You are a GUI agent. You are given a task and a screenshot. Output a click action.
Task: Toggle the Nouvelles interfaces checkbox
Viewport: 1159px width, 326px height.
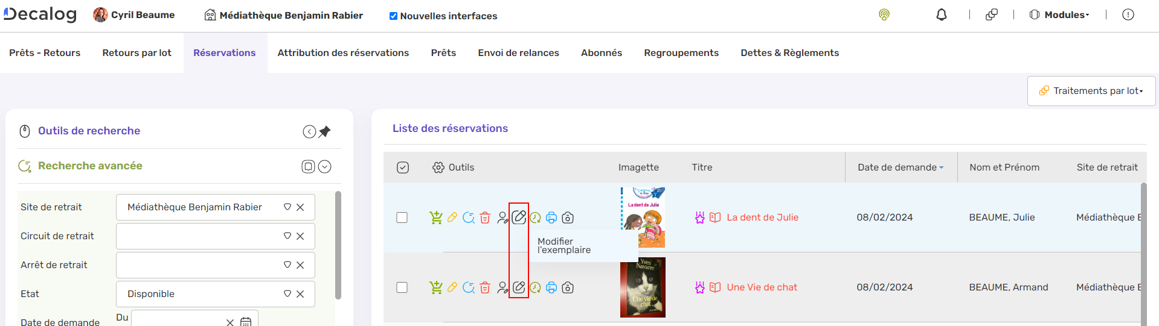point(393,16)
